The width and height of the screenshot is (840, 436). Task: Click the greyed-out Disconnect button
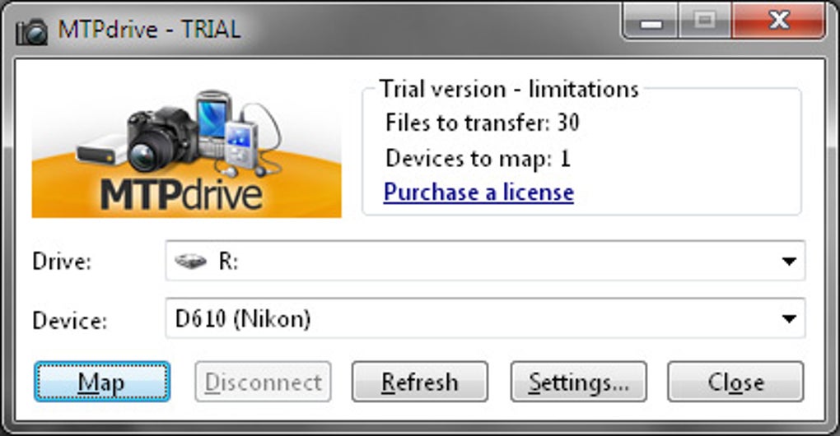263,382
